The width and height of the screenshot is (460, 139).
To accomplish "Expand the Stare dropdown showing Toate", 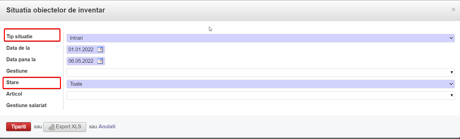I will 451,84.
